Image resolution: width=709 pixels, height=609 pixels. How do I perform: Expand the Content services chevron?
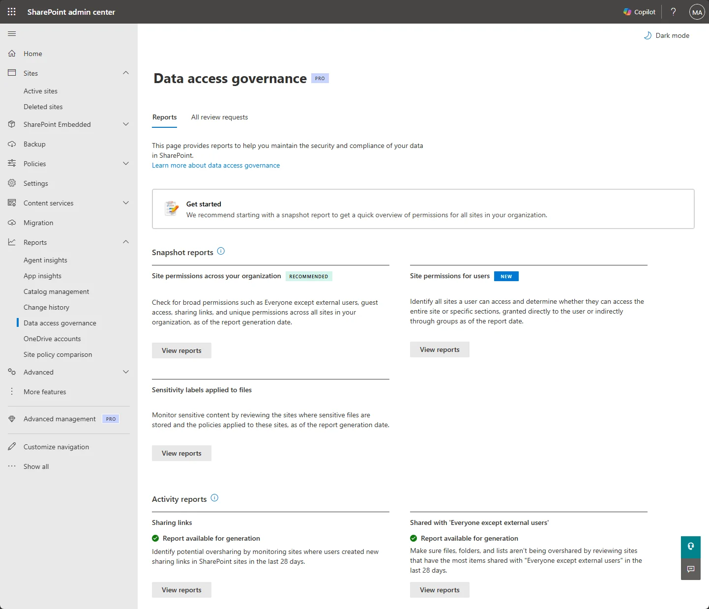click(126, 203)
